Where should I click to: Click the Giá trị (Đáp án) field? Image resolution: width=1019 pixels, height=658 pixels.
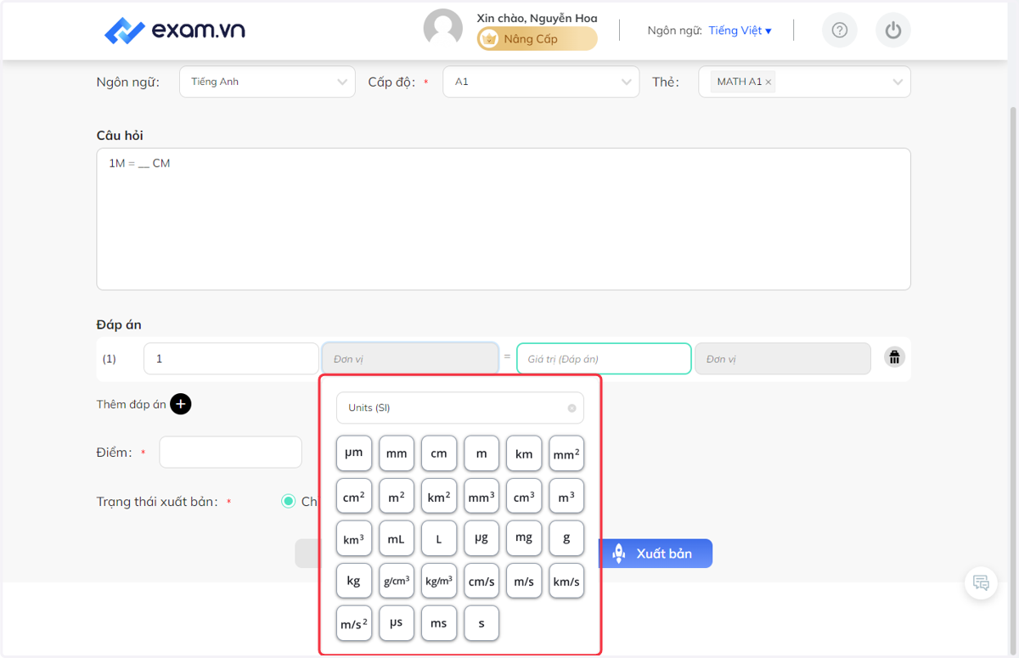(604, 358)
